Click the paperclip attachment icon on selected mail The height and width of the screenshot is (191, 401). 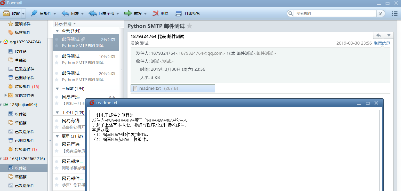coord(83,39)
